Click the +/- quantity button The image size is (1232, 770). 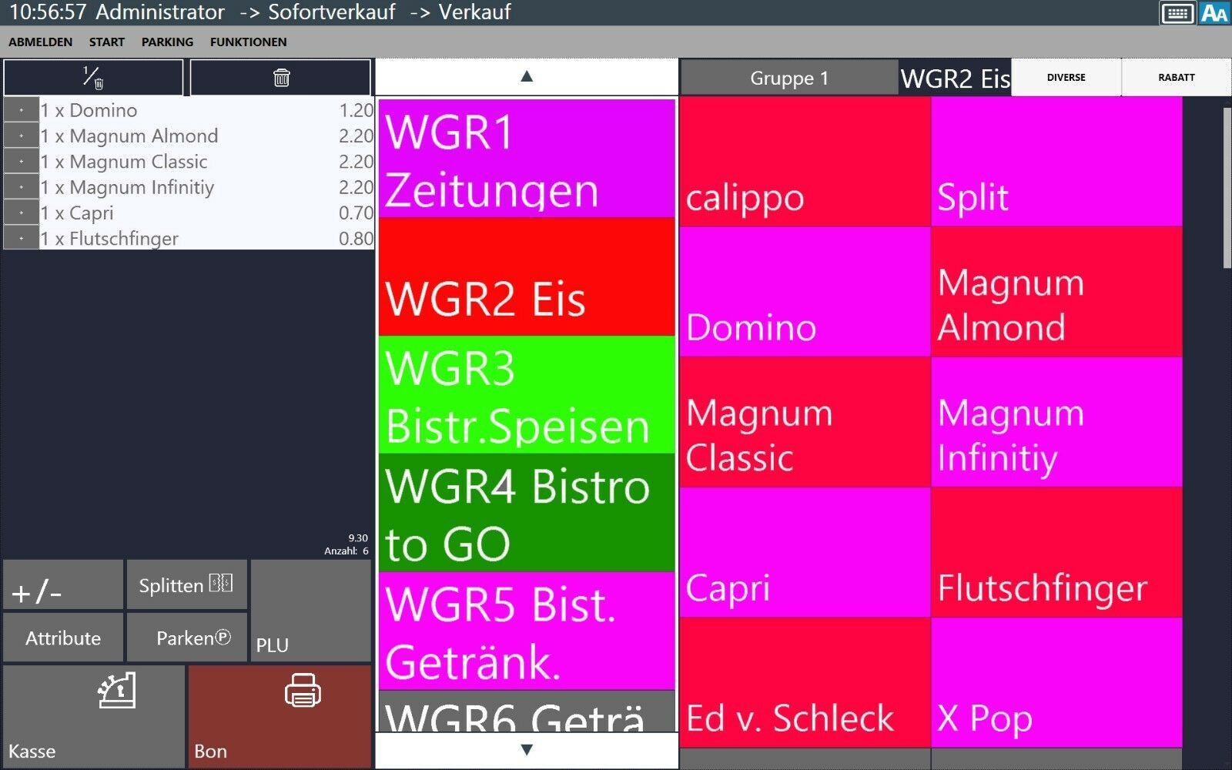pyautogui.click(x=63, y=584)
